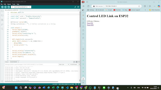The image size is (161, 90).
Task: Open Copilot in the Edge toolbar
Action: [x=159, y=6]
